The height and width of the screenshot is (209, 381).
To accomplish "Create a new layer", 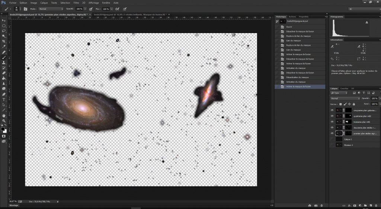I will 371,206.
